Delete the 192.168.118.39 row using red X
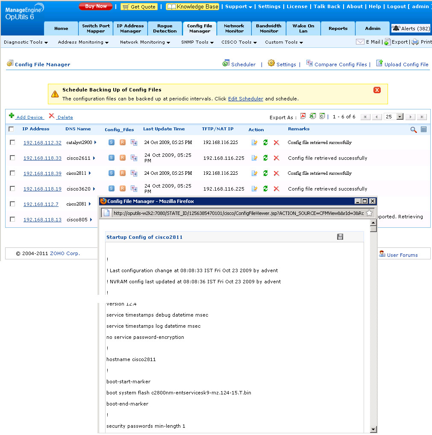The width and height of the screenshot is (432, 435). [276, 173]
